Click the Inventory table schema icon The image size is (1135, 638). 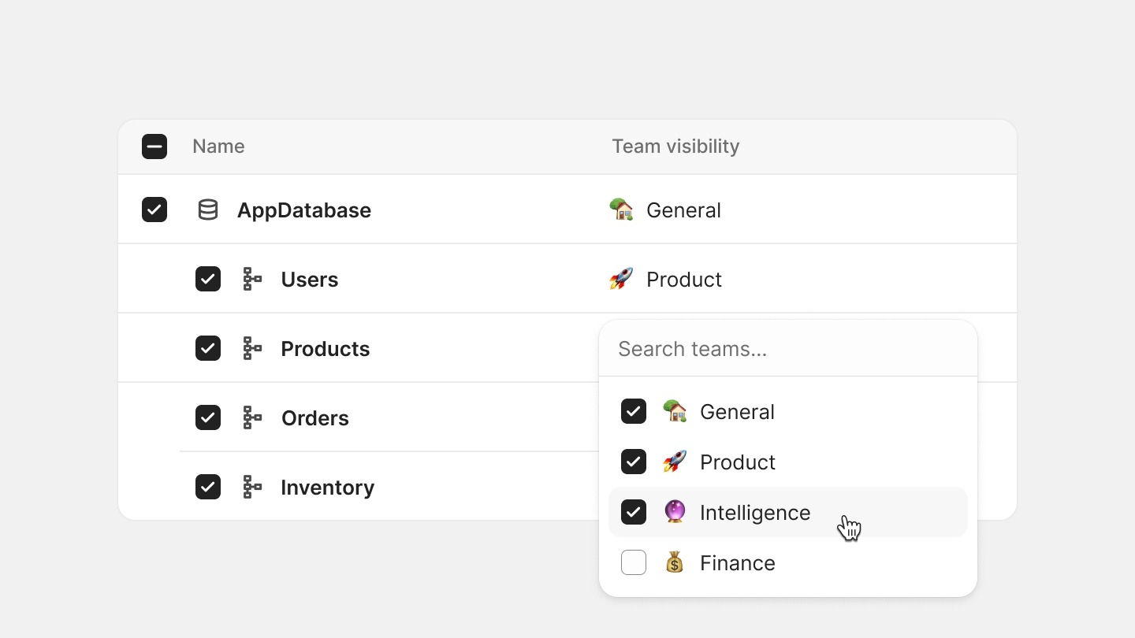coord(252,488)
